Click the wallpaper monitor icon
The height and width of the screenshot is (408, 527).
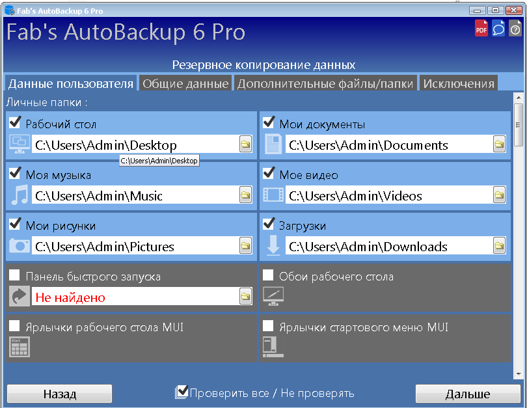click(273, 296)
